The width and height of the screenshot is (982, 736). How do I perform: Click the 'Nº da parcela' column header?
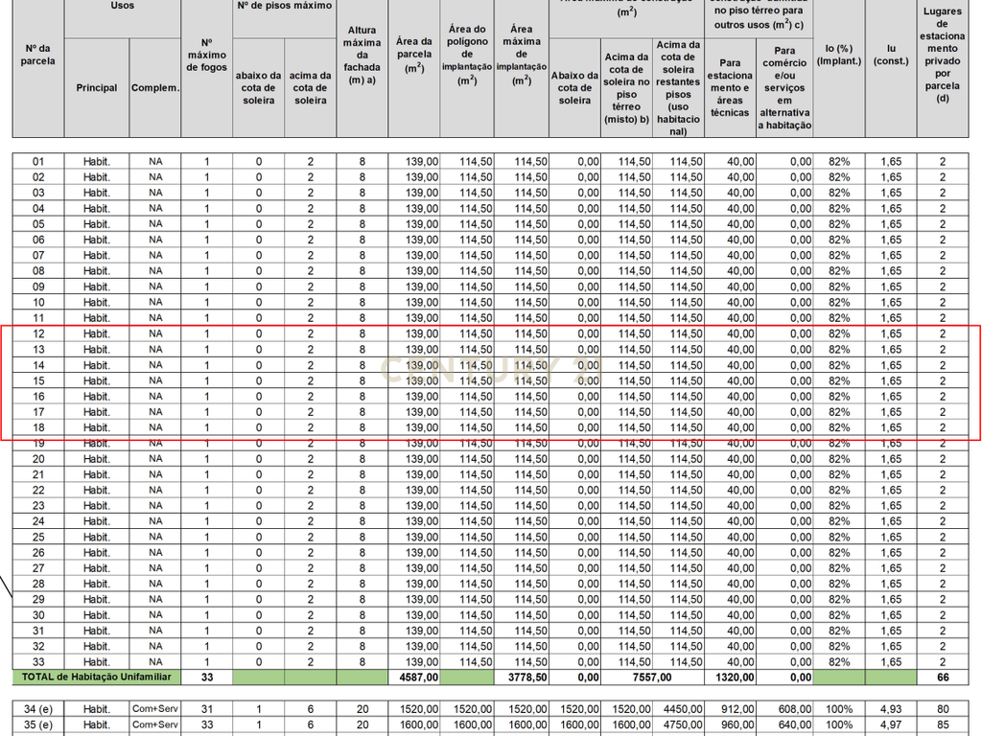point(38,55)
